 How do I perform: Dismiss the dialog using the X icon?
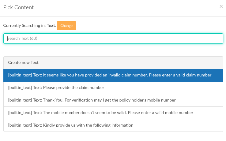point(221,6)
